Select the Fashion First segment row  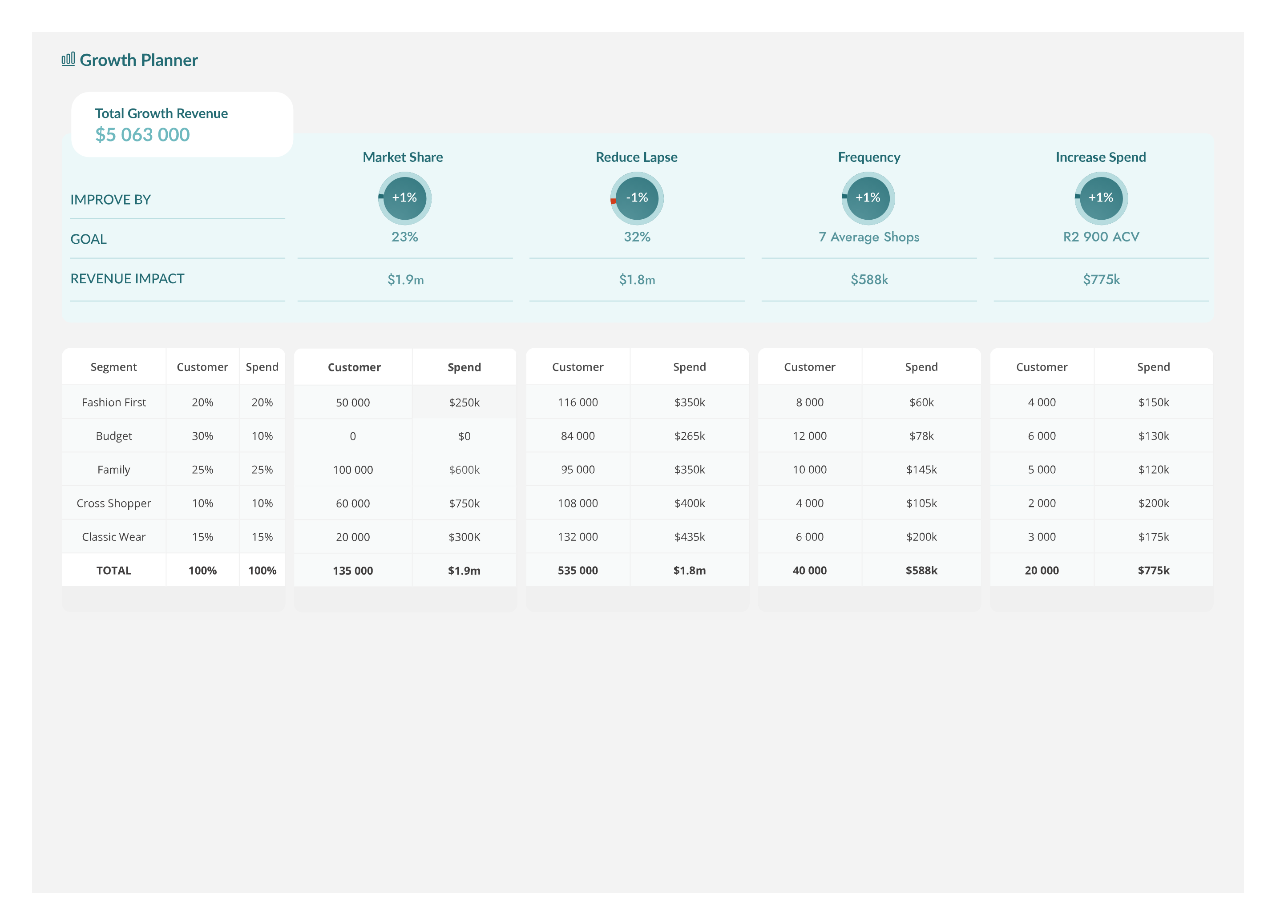[x=113, y=402]
